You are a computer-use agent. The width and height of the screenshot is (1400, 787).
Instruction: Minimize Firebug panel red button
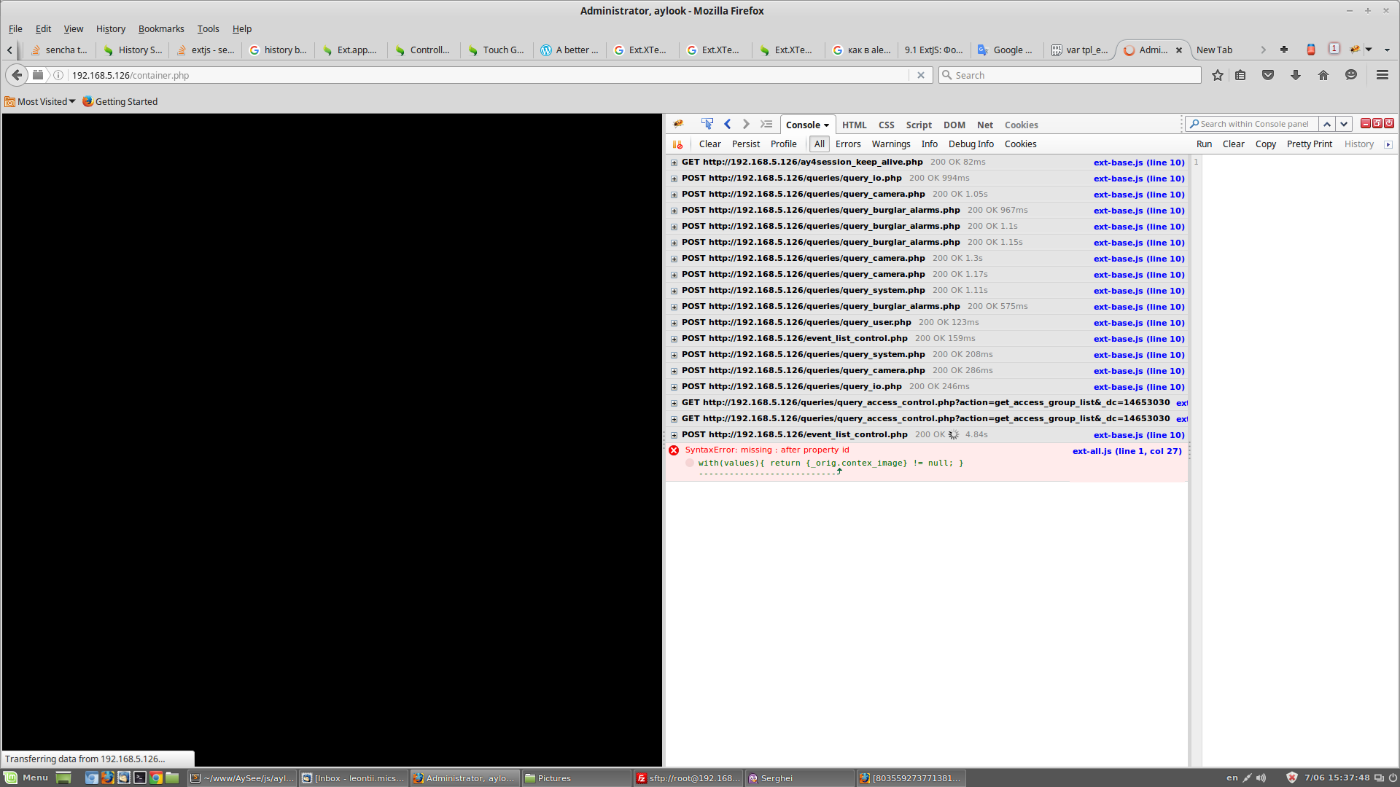coord(1366,123)
